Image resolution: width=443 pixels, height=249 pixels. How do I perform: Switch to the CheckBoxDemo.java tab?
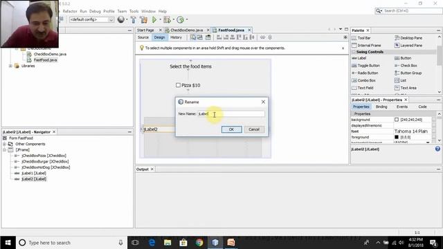point(186,30)
